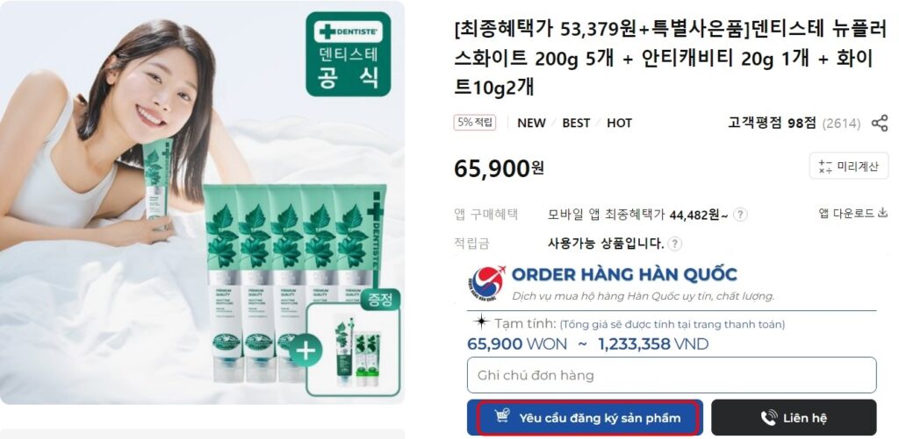Image resolution: width=899 pixels, height=439 pixels.
Task: Click the Order Hàng Hàn Quốc logo
Action: point(486,283)
